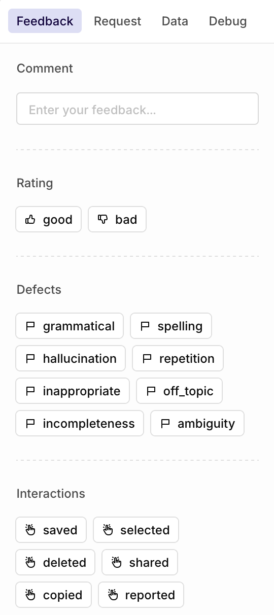Toggle the inappropriate defect tag

click(x=73, y=391)
